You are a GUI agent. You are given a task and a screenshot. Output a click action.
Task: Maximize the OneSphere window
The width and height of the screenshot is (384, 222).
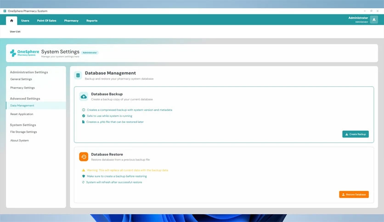(x=371, y=11)
